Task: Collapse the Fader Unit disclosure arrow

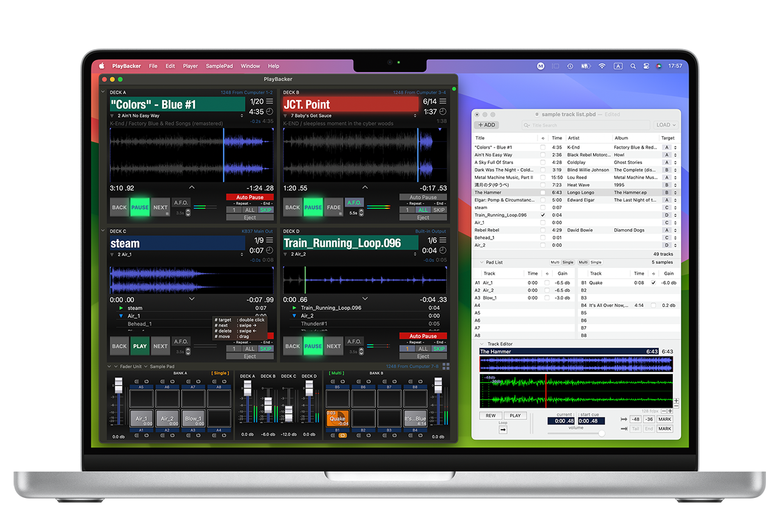Action: (116, 367)
